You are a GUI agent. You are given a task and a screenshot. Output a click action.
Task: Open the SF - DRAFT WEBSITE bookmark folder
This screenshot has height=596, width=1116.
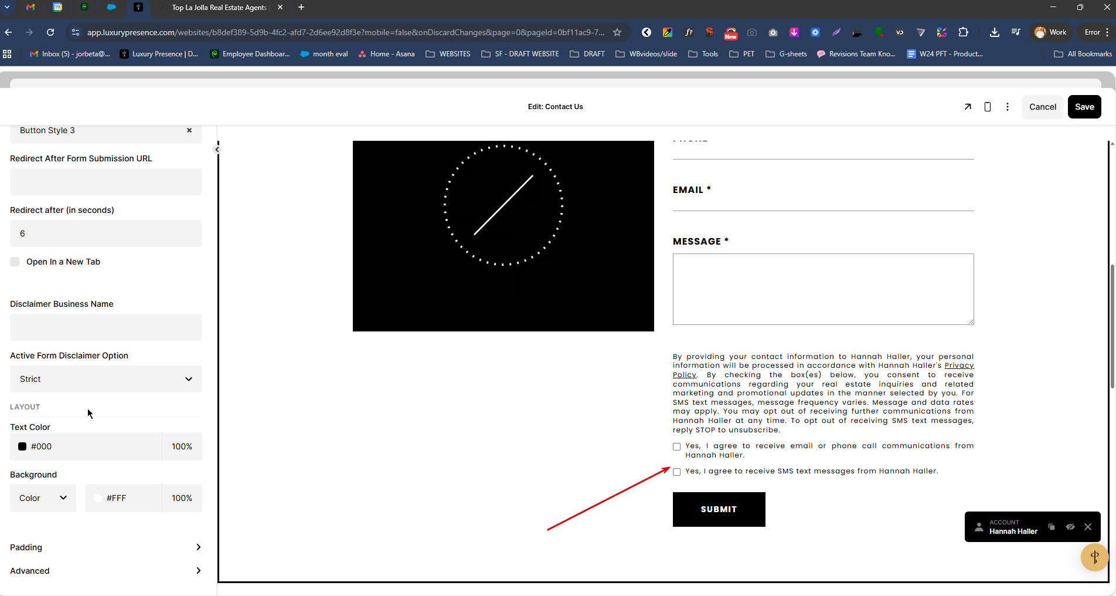pyautogui.click(x=520, y=54)
